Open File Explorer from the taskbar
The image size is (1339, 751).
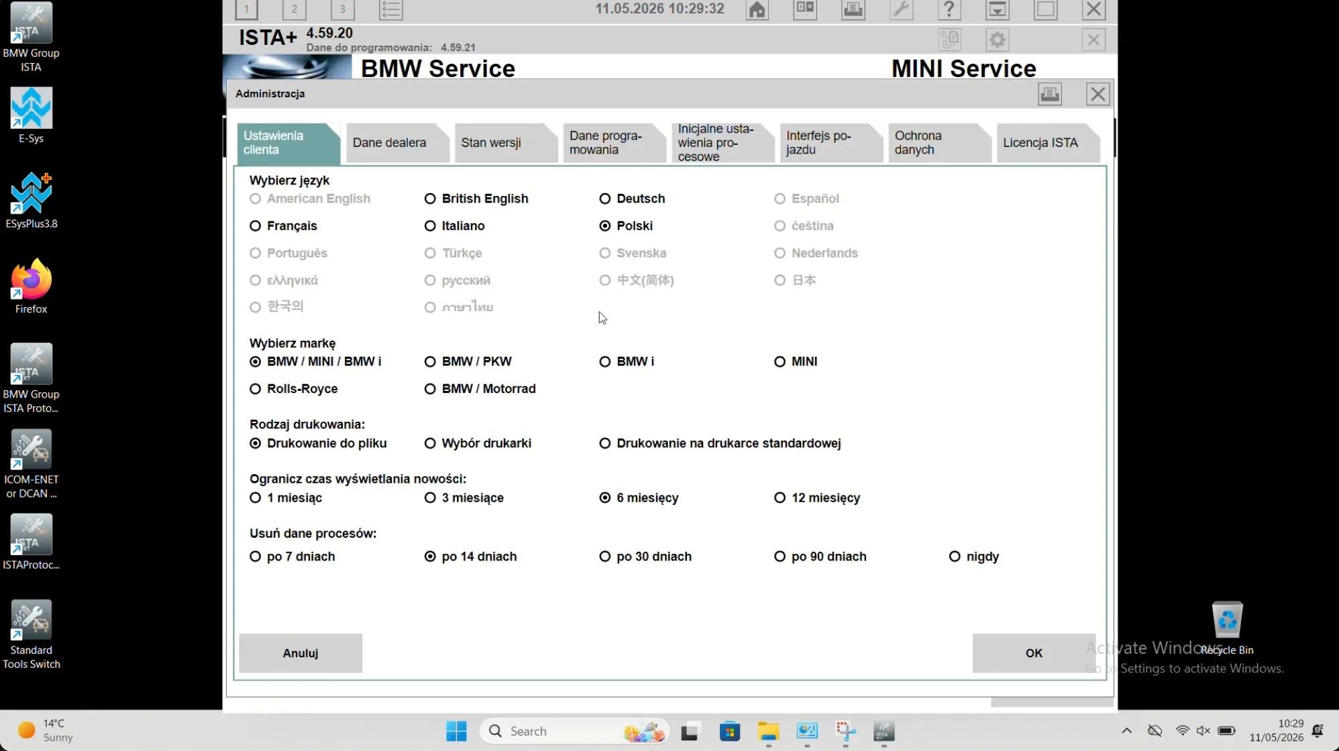coord(768,731)
